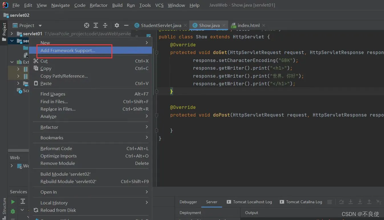Open the Project view dropdown
Image resolution: width=384 pixels, height=220 pixels.
[x=40, y=26]
